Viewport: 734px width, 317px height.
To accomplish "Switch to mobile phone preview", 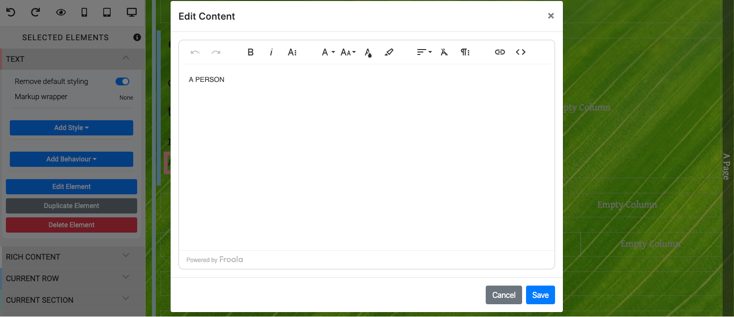I will [x=84, y=12].
